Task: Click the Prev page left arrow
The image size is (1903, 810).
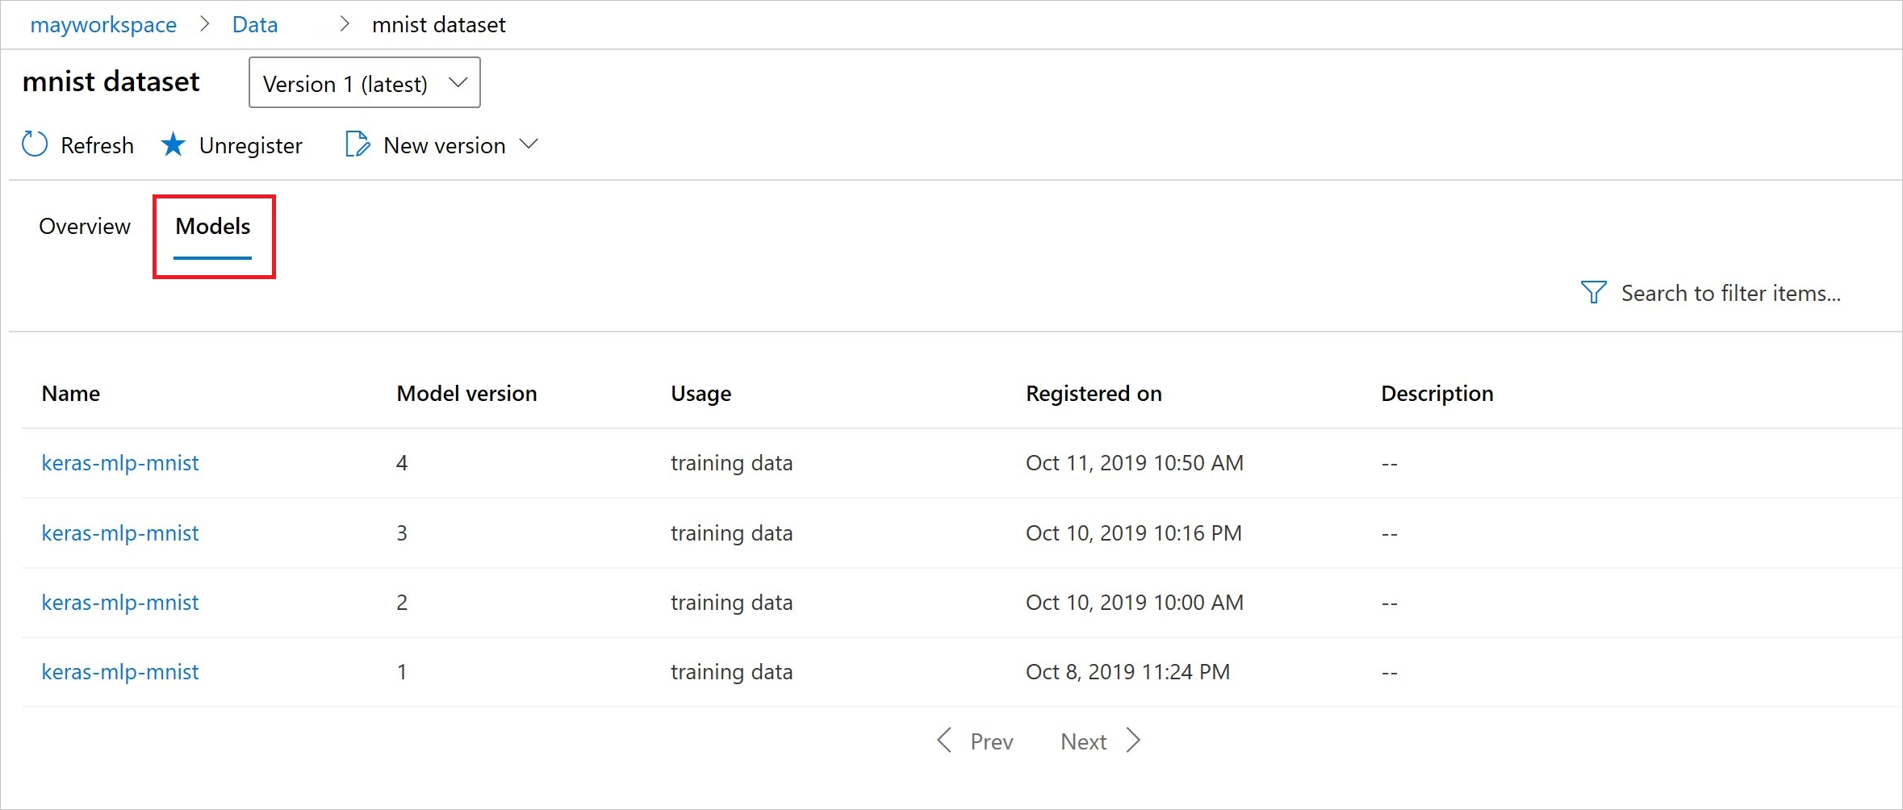Action: coord(944,741)
